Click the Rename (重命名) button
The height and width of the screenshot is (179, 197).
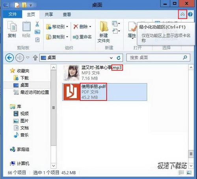click(x=82, y=37)
